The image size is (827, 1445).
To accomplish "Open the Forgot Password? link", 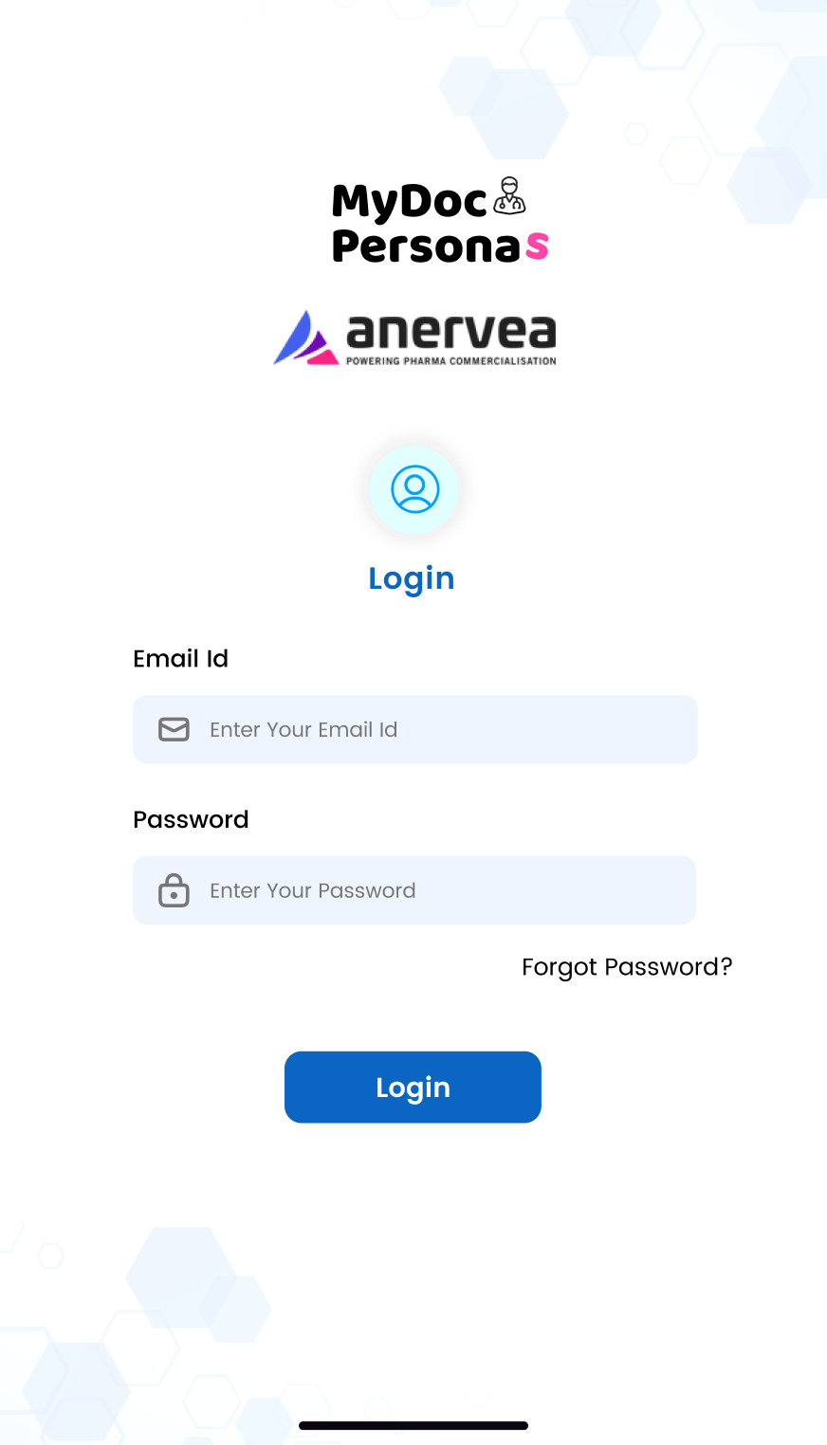I will point(627,967).
